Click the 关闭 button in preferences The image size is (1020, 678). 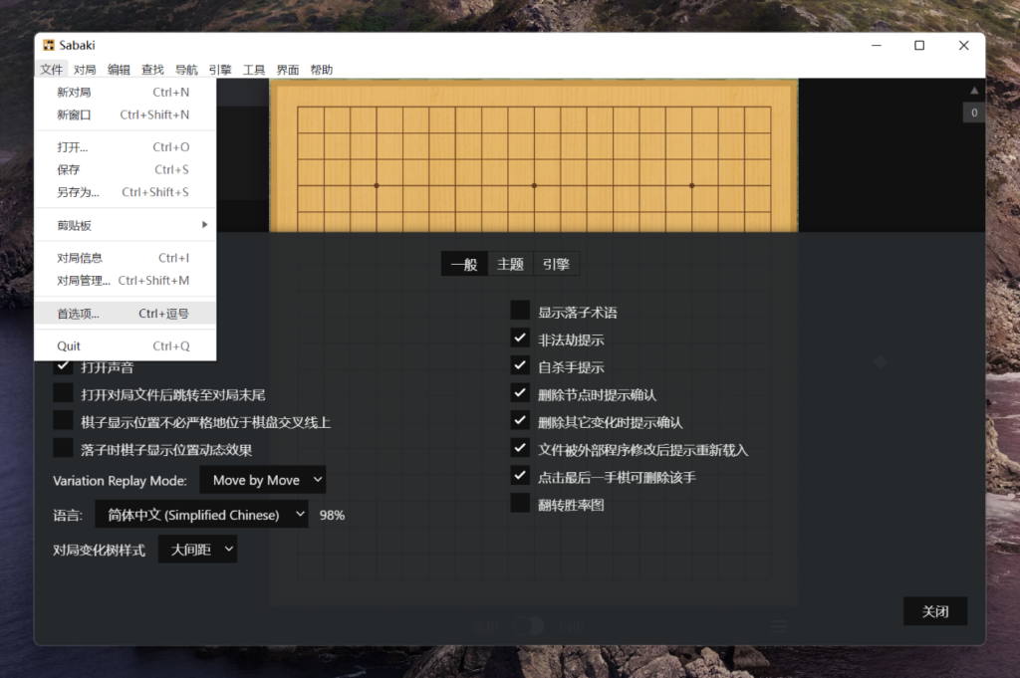(934, 611)
